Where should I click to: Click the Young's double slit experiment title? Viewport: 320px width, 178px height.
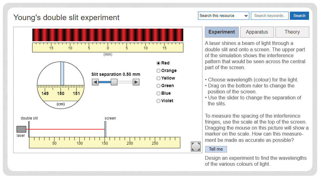[66, 18]
